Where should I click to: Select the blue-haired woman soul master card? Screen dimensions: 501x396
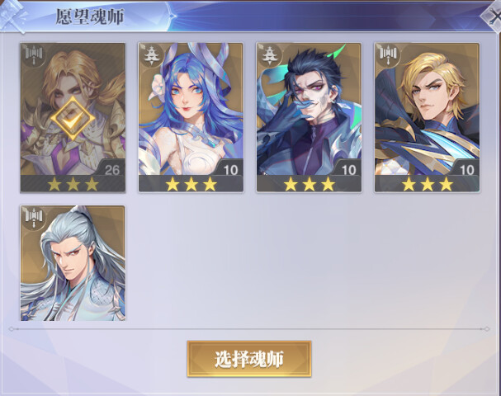click(x=191, y=117)
